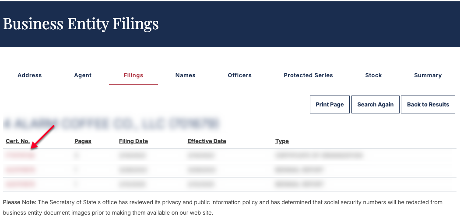View the Officers tab

[240, 75]
